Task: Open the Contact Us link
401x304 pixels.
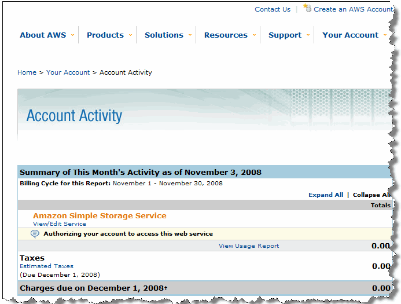Action: click(273, 9)
